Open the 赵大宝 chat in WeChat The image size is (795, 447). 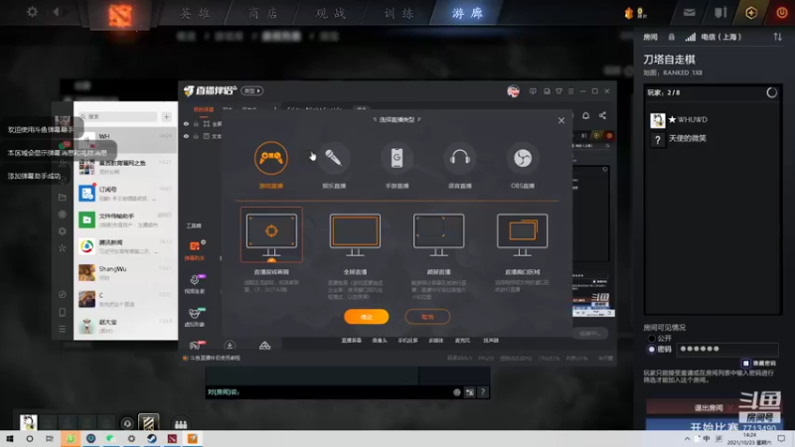126,326
